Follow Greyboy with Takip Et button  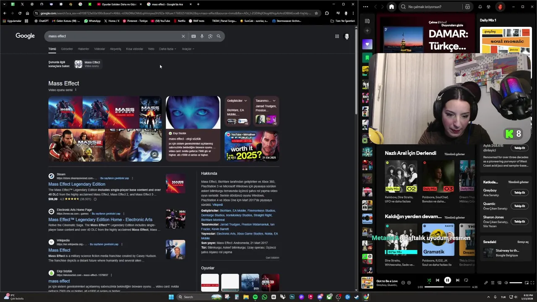[x=519, y=193]
